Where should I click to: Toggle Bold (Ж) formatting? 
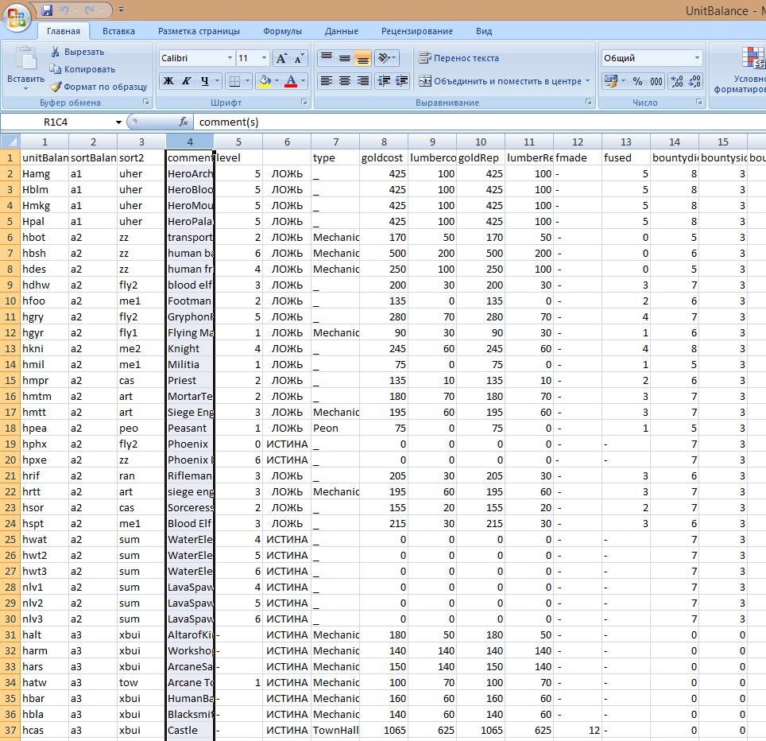pyautogui.click(x=168, y=81)
